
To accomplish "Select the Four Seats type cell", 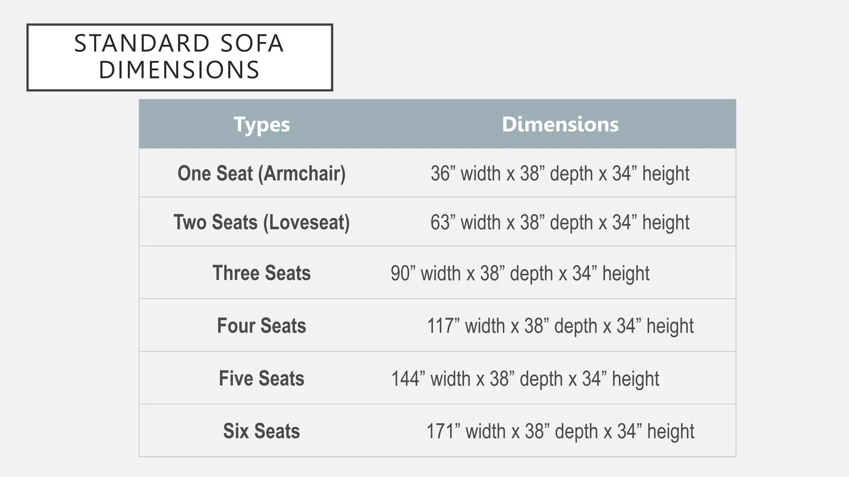I will [x=262, y=325].
